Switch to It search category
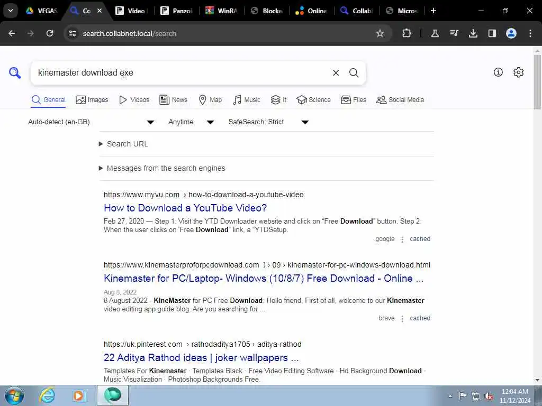This screenshot has width=542, height=406. pos(278,100)
